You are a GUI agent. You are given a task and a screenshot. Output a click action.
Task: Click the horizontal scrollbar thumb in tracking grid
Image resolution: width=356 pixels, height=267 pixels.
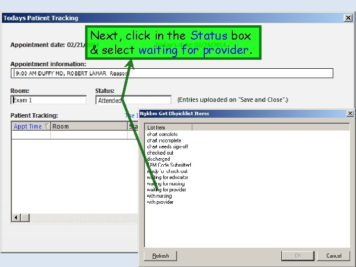(25, 218)
